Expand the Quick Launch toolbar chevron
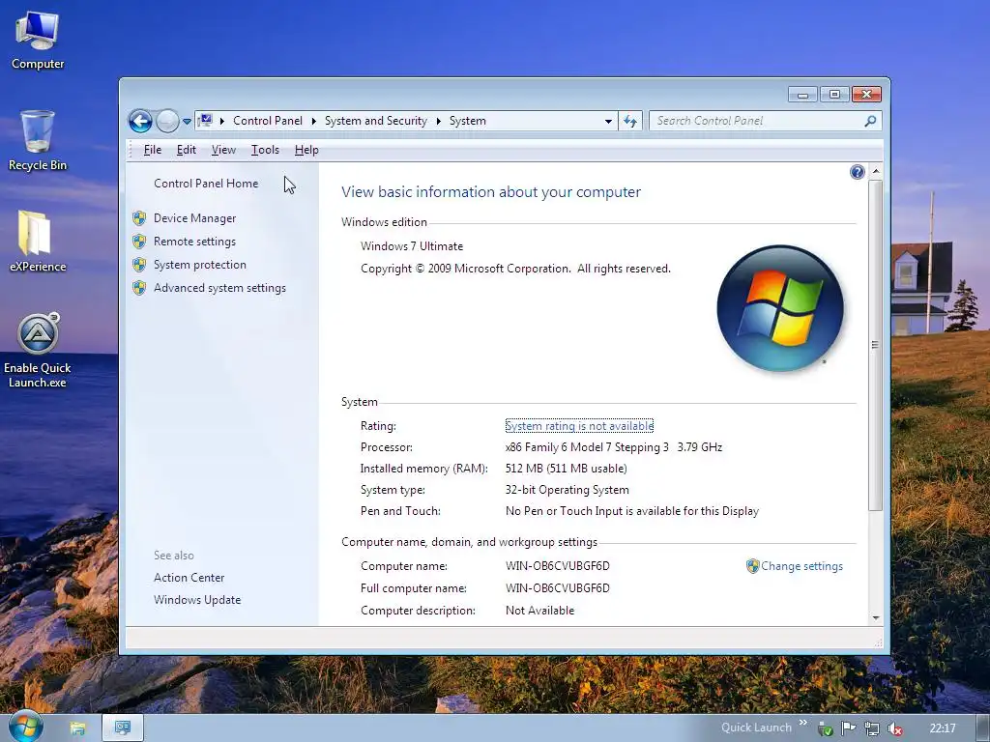 point(802,723)
